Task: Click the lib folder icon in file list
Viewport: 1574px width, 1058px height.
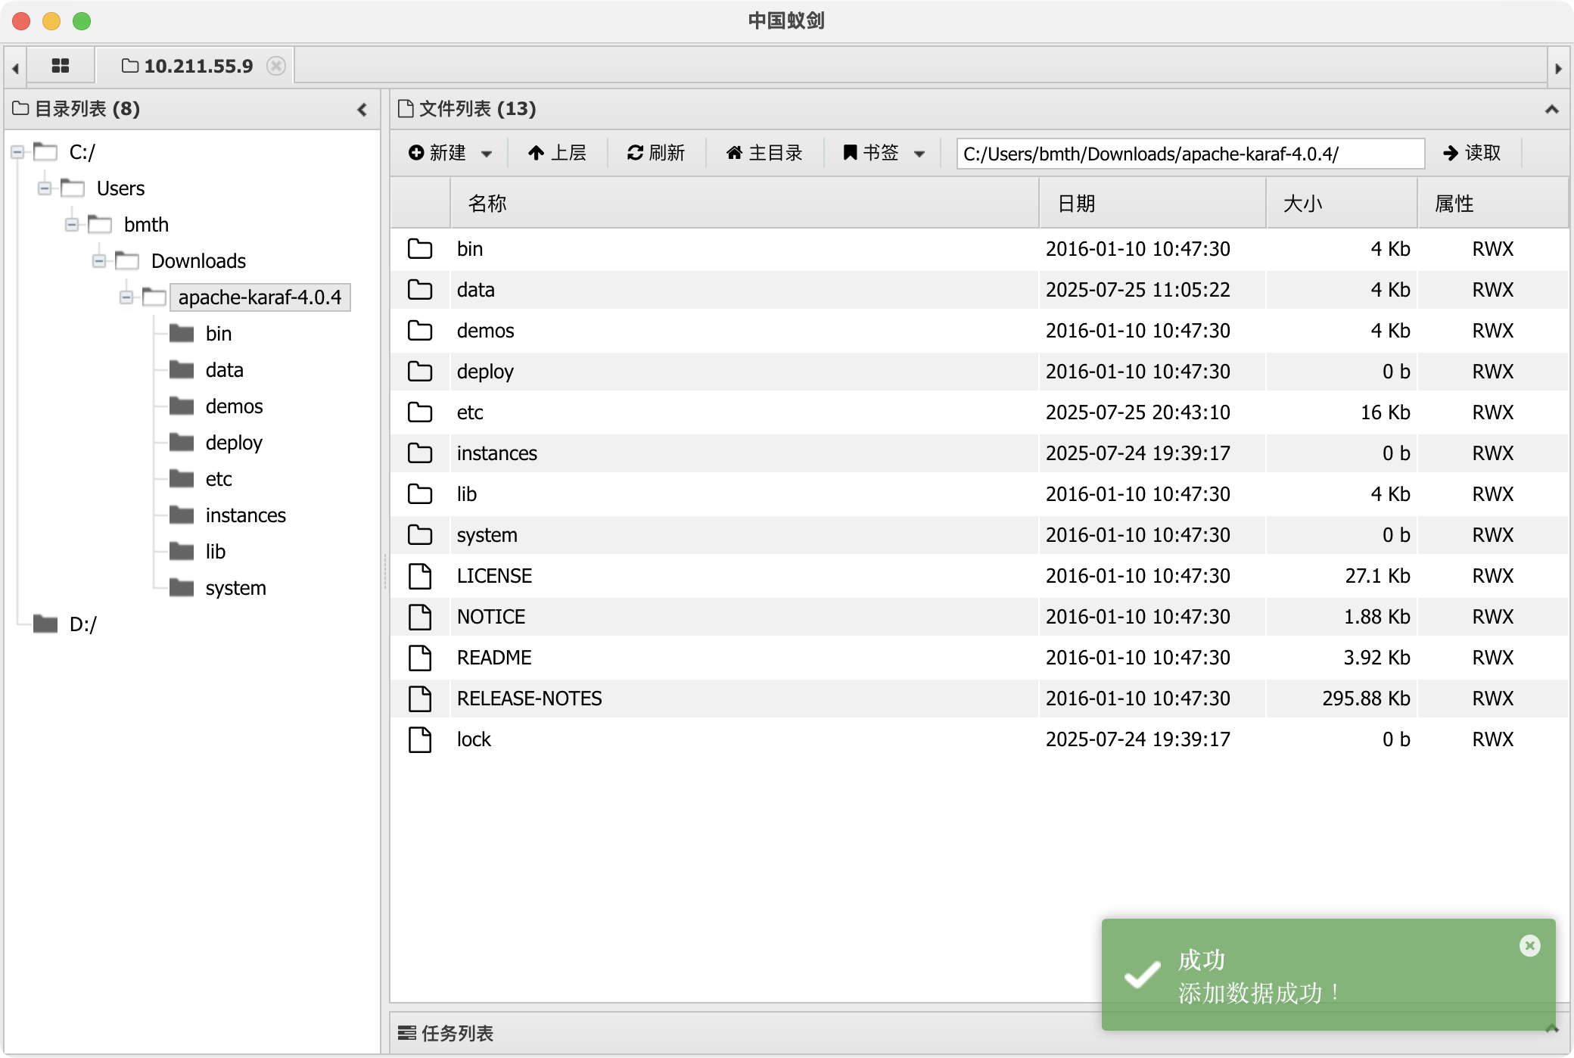Action: click(420, 494)
